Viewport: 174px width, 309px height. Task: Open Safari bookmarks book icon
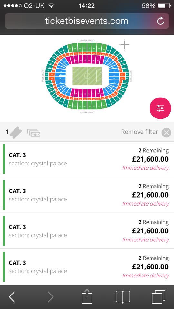(123, 297)
